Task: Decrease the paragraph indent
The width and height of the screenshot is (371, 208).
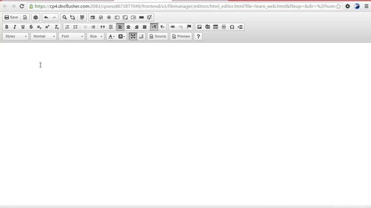Action: pos(85,27)
